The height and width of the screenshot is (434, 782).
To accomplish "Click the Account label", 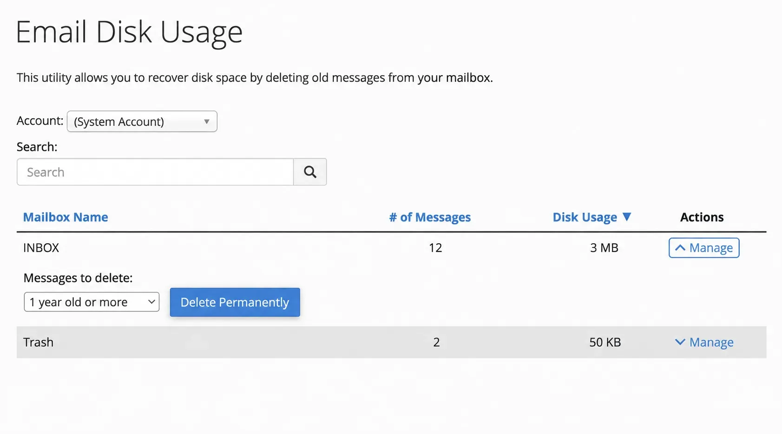I will (40, 121).
